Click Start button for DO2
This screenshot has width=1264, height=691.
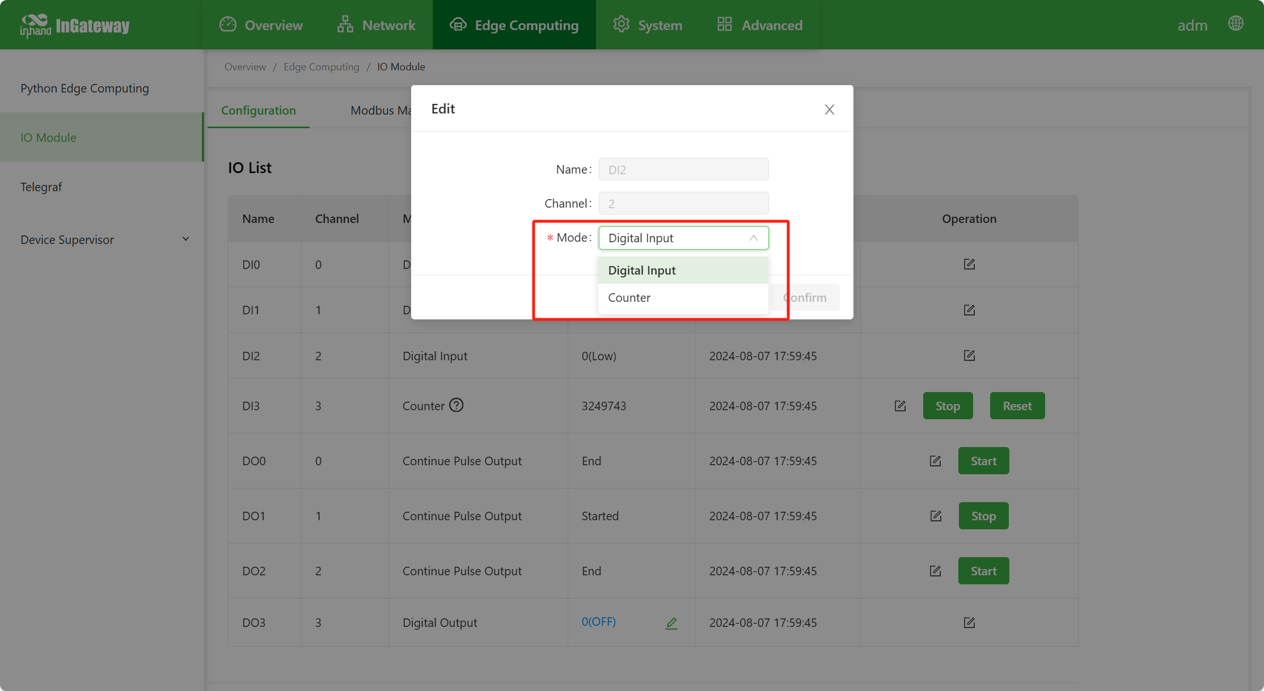point(983,571)
